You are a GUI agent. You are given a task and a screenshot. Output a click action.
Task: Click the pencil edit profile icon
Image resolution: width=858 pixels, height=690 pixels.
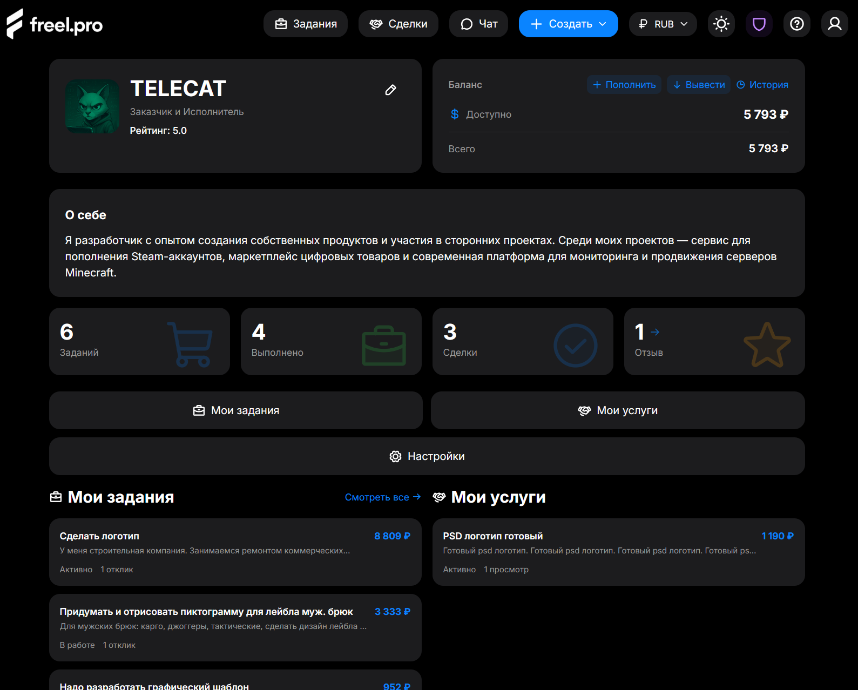[390, 90]
